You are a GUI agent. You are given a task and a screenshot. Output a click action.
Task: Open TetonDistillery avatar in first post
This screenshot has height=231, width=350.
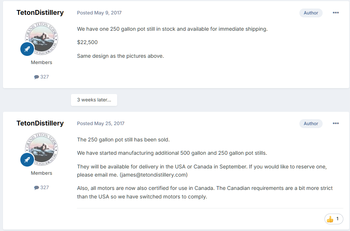(x=42, y=39)
